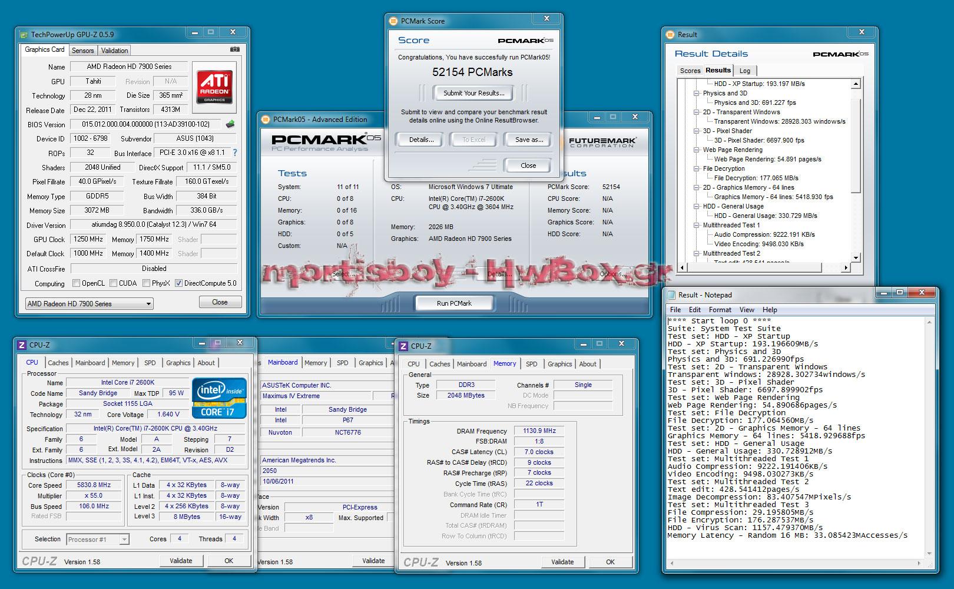Open the Mainboard tab in CPU-Z CPU window
Viewport: 954px width, 589px height.
click(x=90, y=363)
